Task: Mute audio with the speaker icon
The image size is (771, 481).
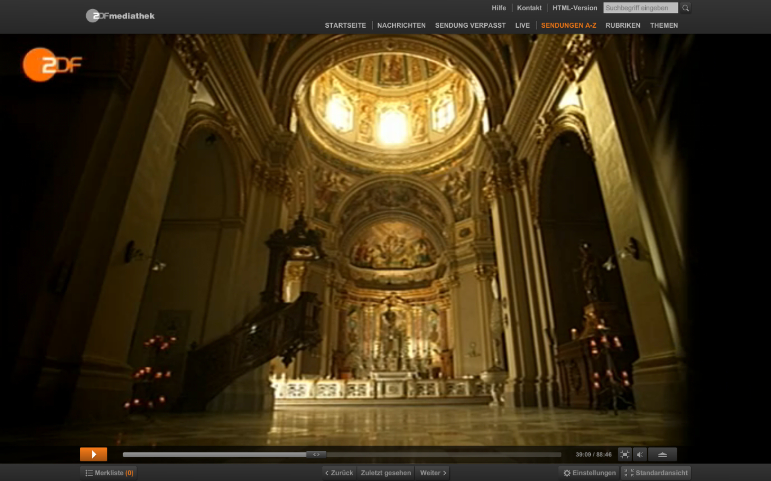Action: (x=640, y=455)
